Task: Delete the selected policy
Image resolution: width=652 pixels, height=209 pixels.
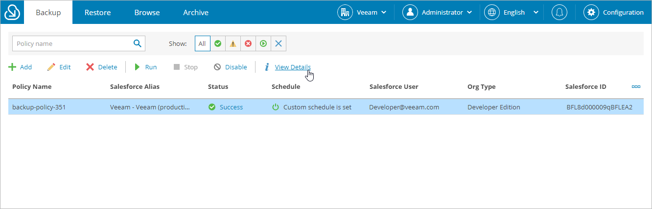Action: click(x=102, y=67)
